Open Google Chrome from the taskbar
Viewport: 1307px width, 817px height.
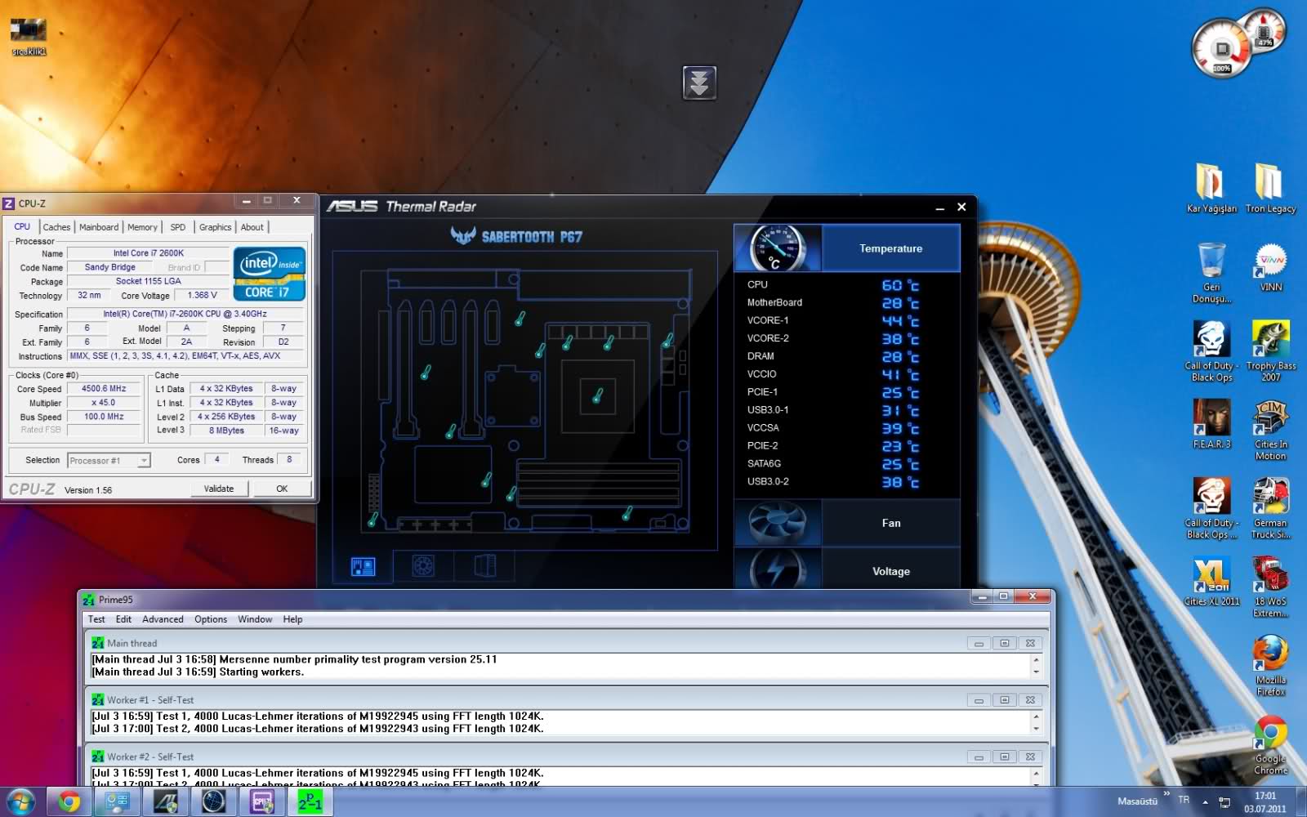69,802
